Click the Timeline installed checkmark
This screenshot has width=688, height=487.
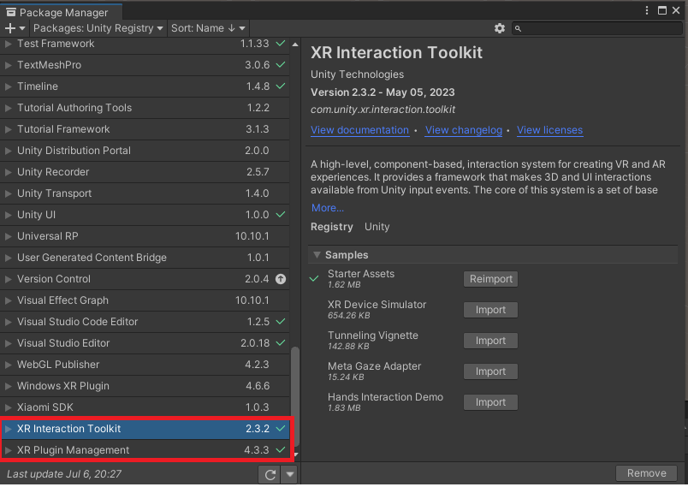tap(281, 86)
